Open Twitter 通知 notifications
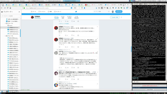Viewport: 167px width, 94px height. (50, 11)
